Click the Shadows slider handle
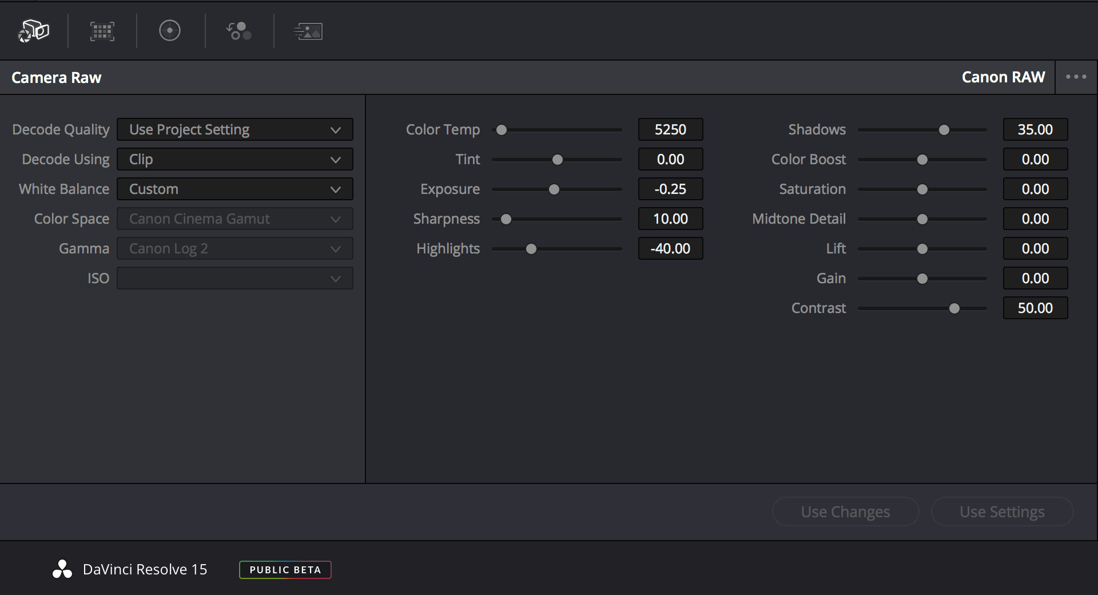This screenshot has width=1098, height=595. point(944,130)
